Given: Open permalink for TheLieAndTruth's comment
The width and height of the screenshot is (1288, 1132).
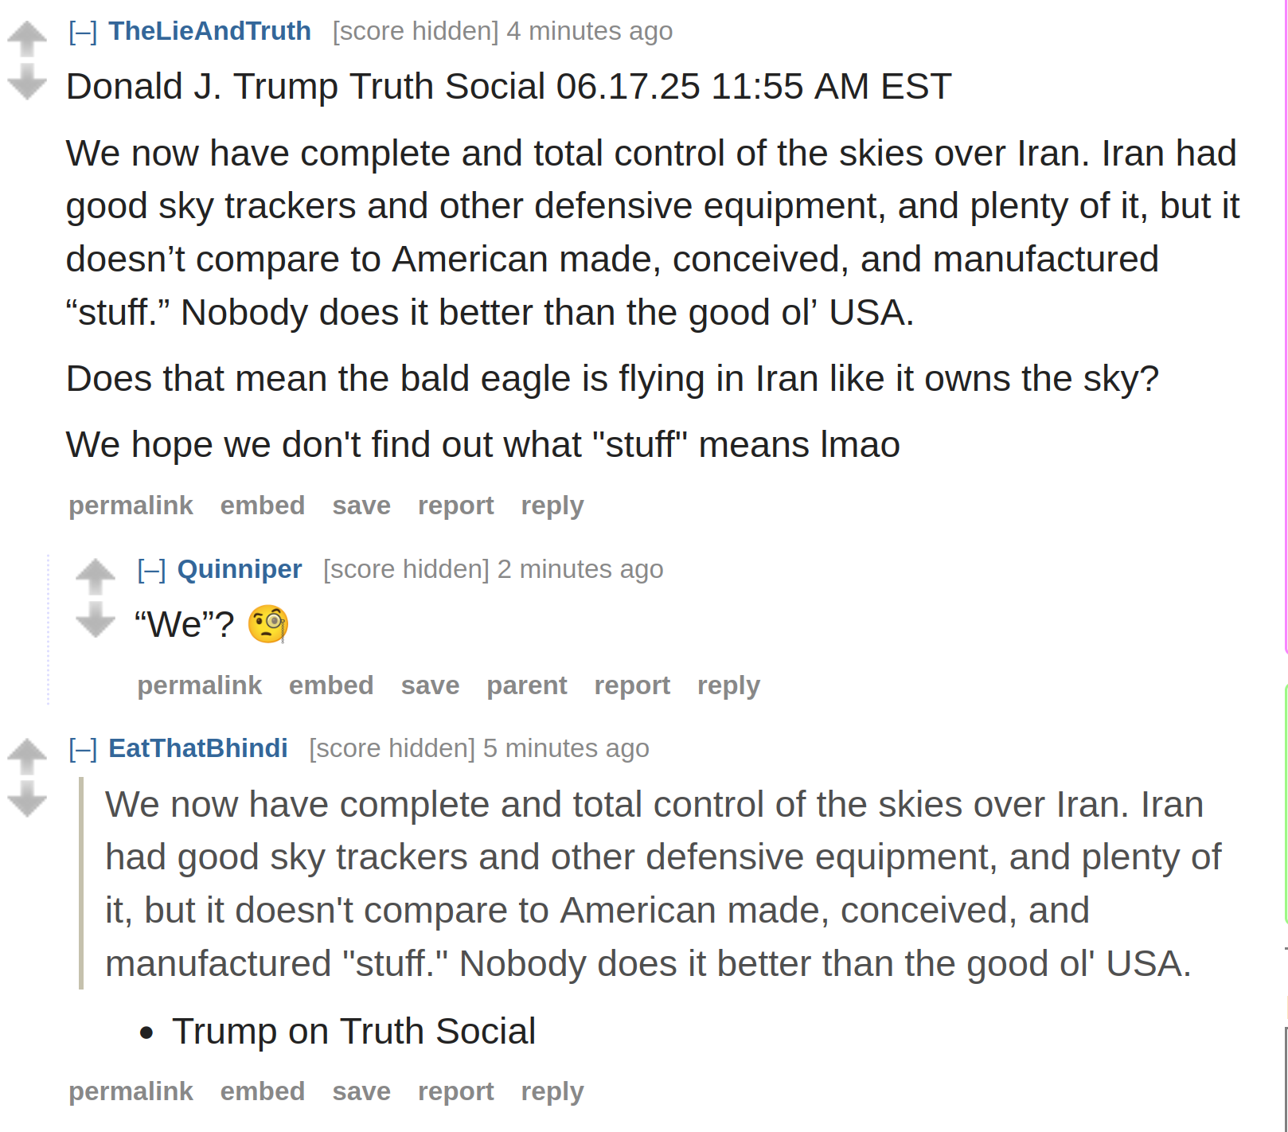Looking at the screenshot, I should pos(131,505).
